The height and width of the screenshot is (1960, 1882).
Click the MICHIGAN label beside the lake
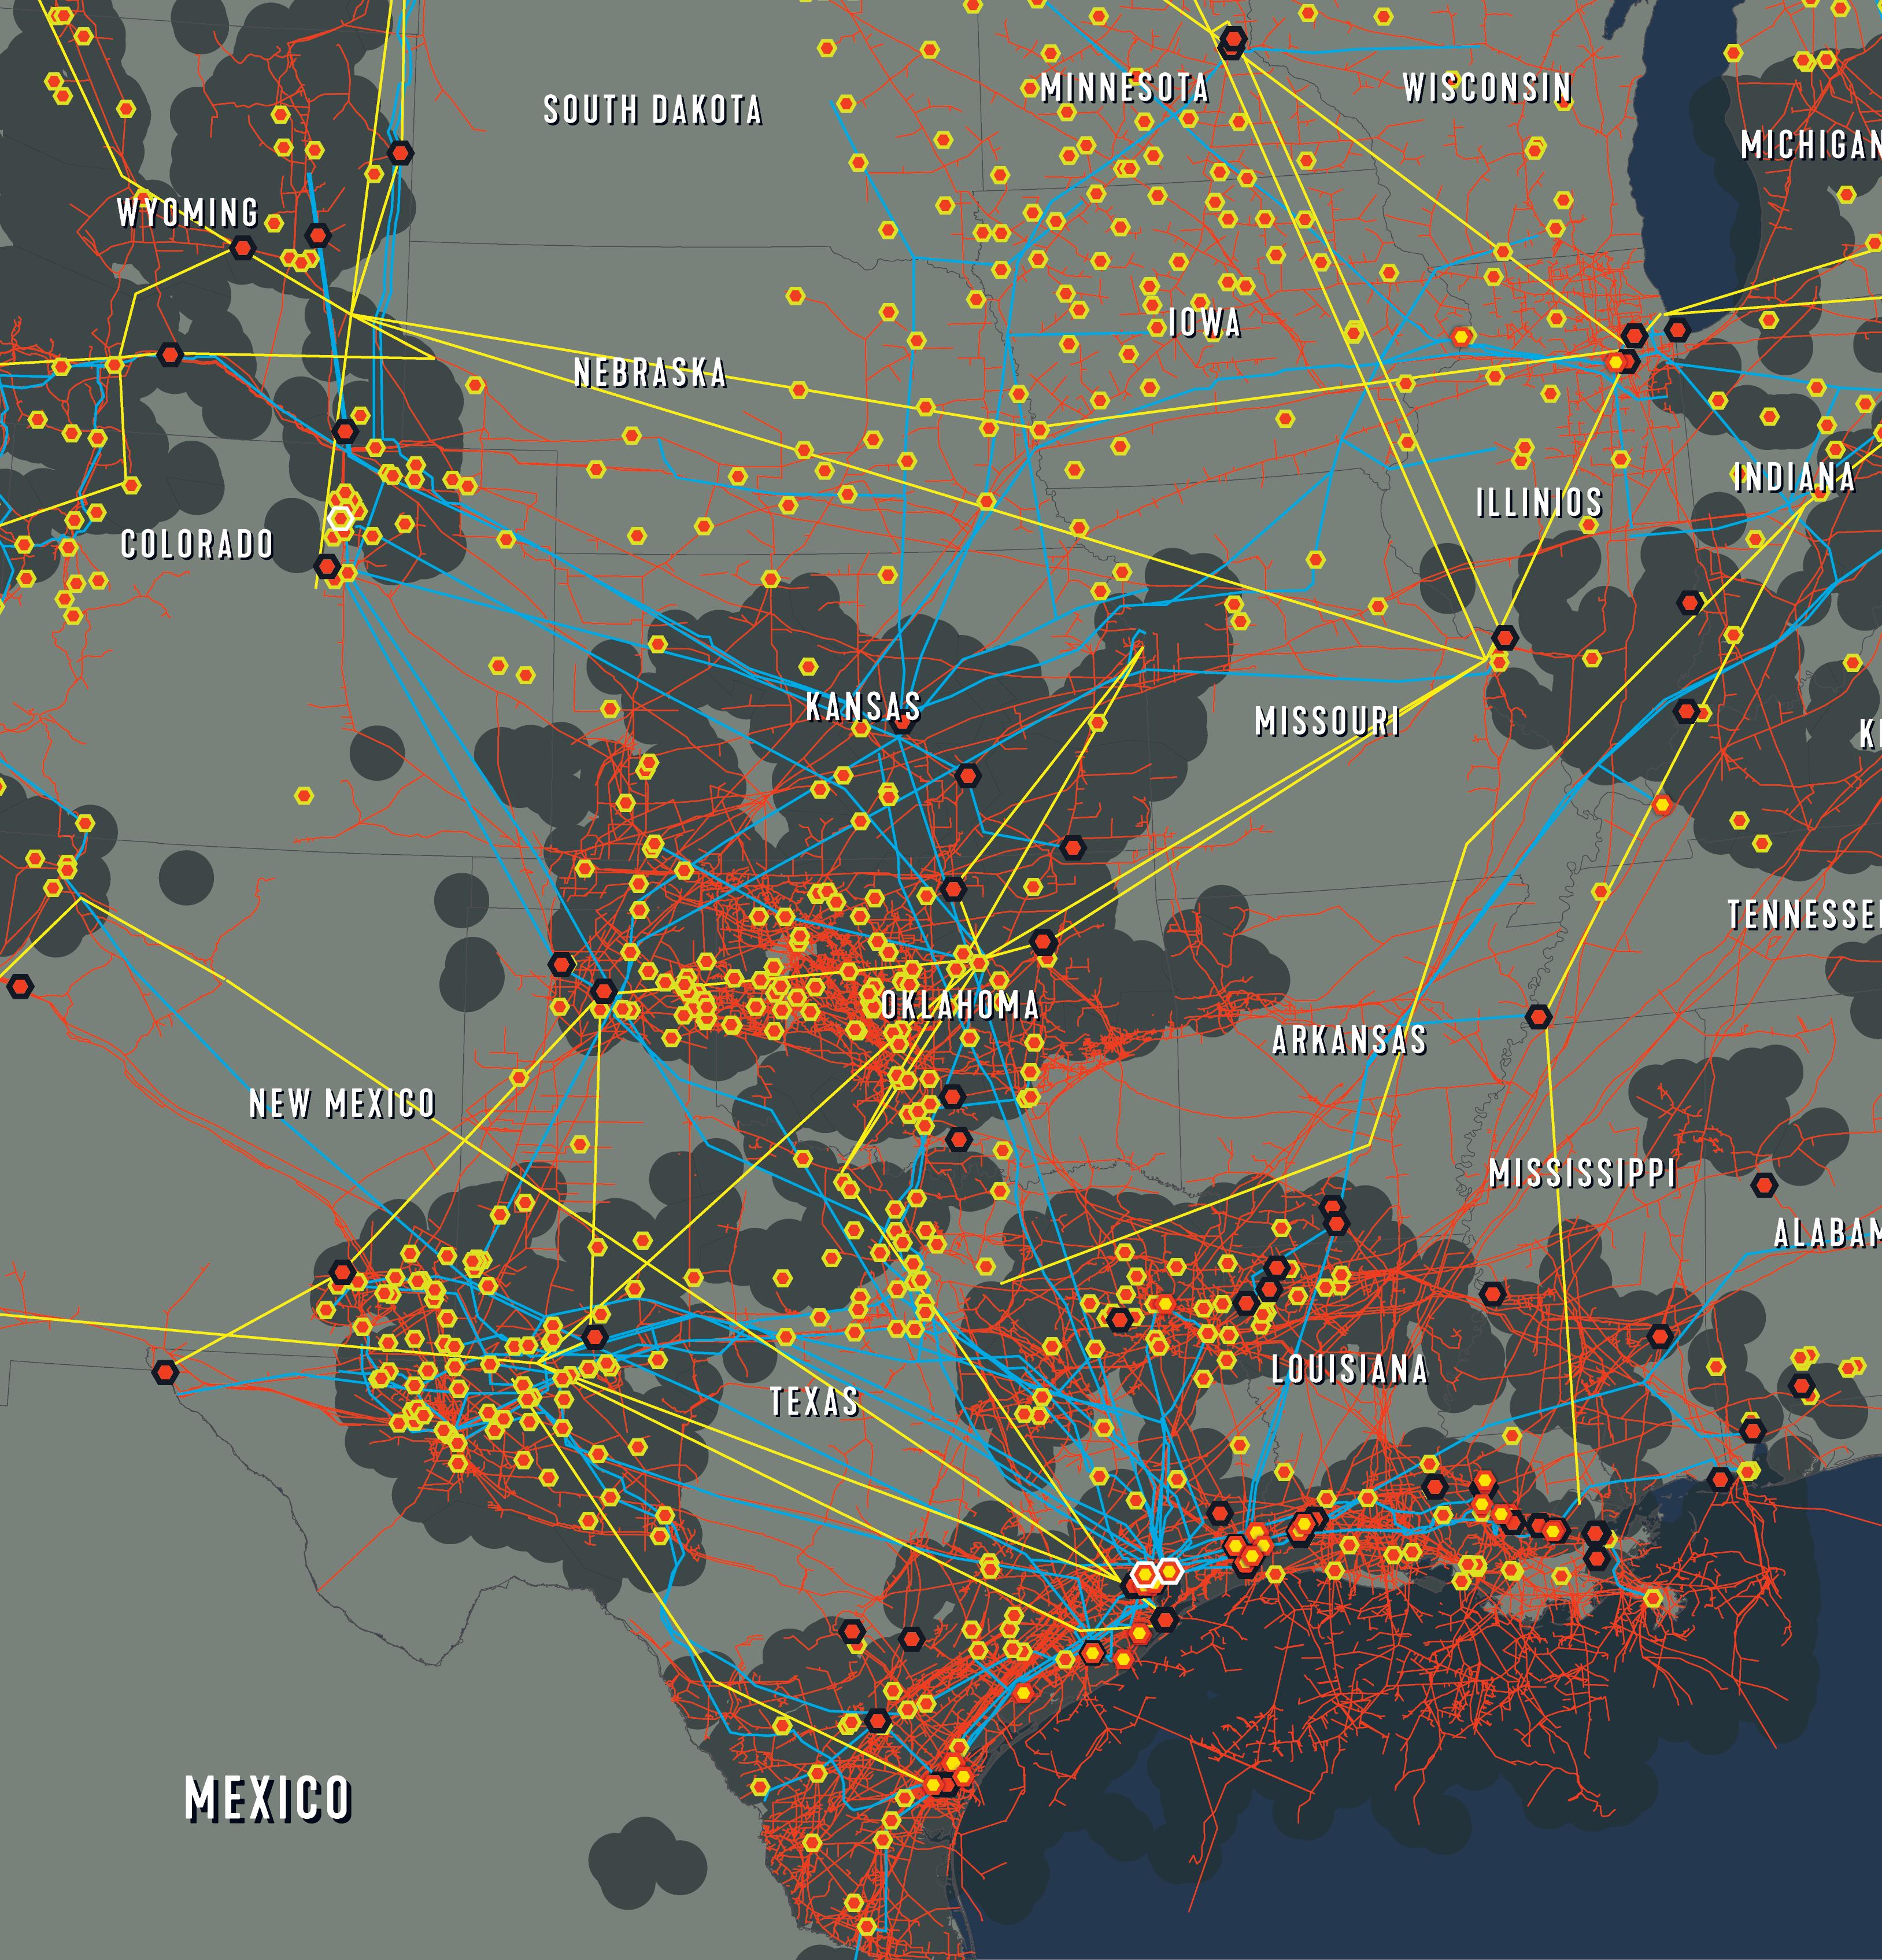(x=1811, y=146)
